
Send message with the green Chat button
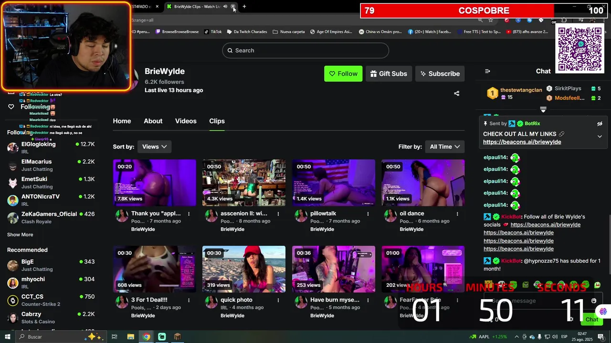click(592, 320)
